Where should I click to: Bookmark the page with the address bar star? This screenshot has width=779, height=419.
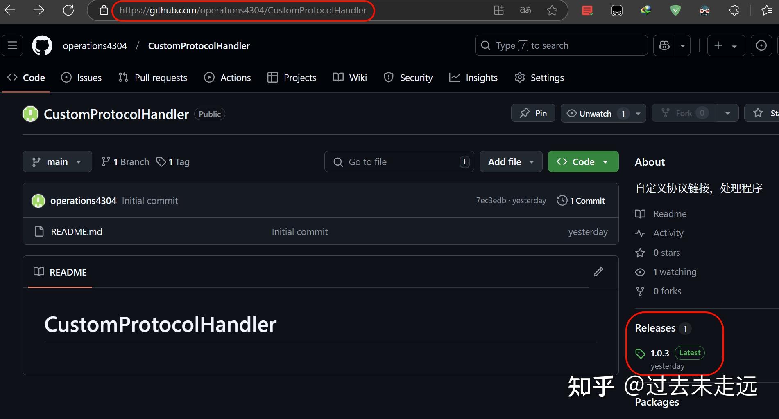tap(552, 10)
